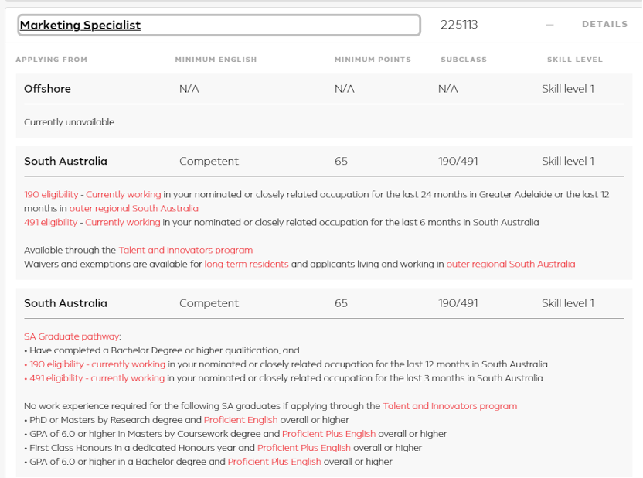Open the 'SA Graduate pathway' link

(x=72, y=336)
